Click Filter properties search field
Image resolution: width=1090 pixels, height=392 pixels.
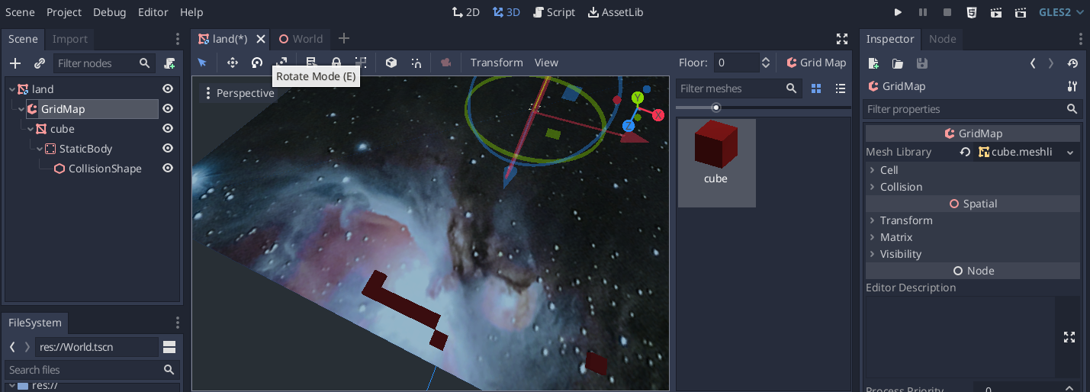coord(973,109)
